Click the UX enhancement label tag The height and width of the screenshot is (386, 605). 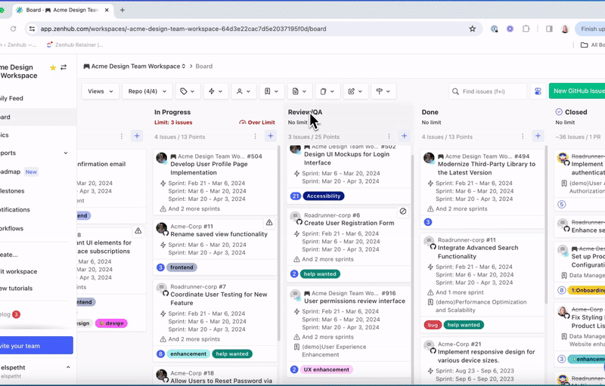327,370
